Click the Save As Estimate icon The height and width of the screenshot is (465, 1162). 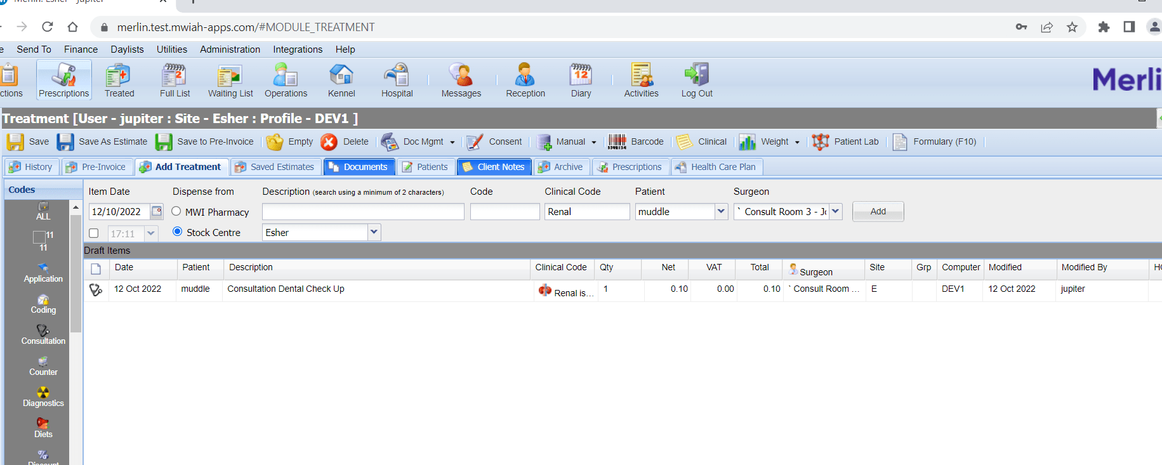tap(65, 141)
